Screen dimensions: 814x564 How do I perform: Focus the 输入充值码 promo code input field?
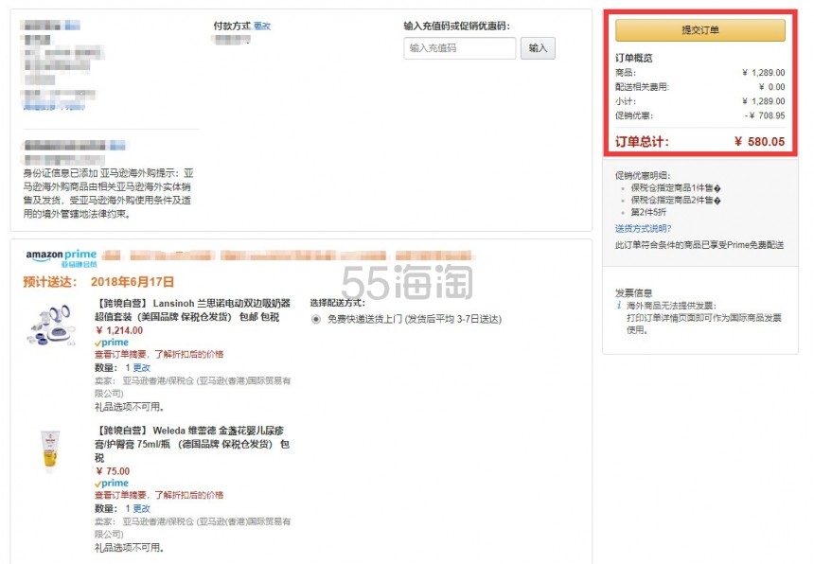coord(459,48)
